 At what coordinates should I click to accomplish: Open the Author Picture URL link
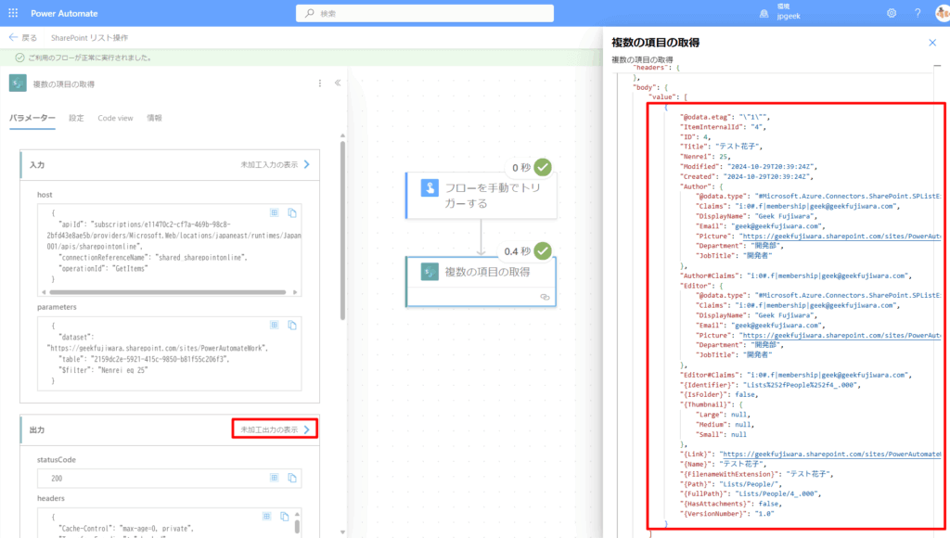[842, 237]
